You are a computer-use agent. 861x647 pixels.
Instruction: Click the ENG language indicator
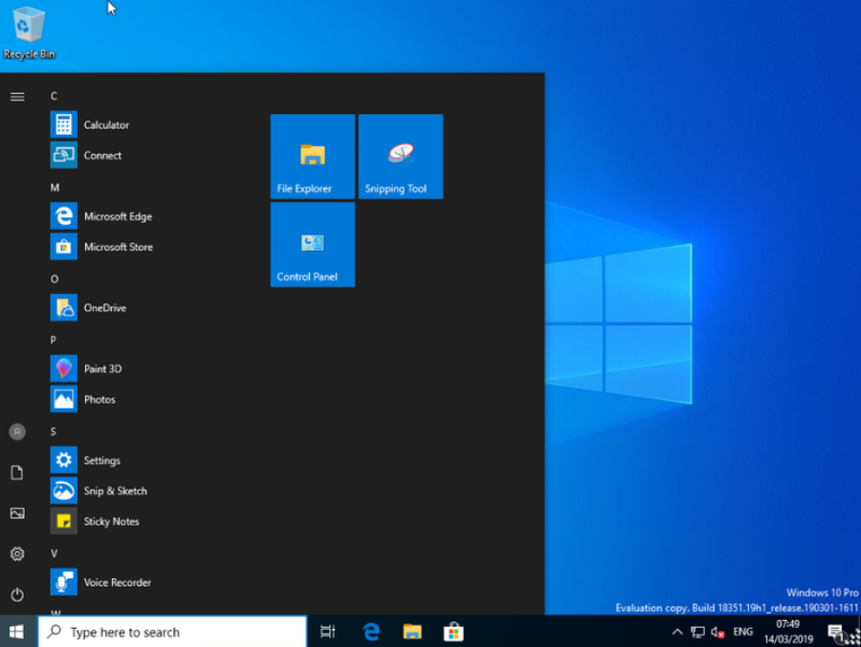pyautogui.click(x=743, y=632)
